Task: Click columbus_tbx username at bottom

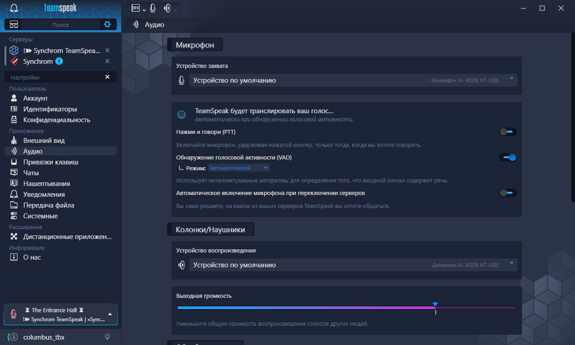Action: point(44,337)
